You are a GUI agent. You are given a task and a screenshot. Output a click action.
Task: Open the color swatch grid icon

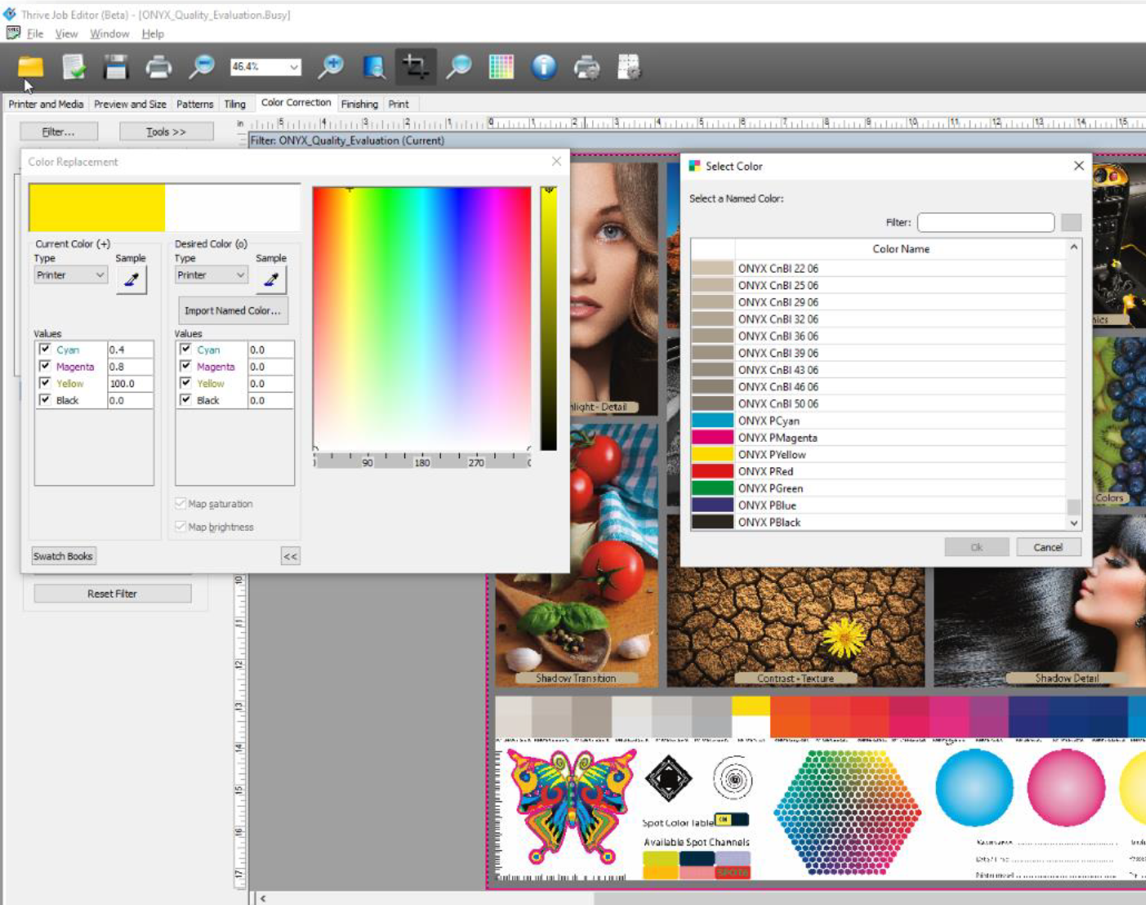pyautogui.click(x=501, y=67)
